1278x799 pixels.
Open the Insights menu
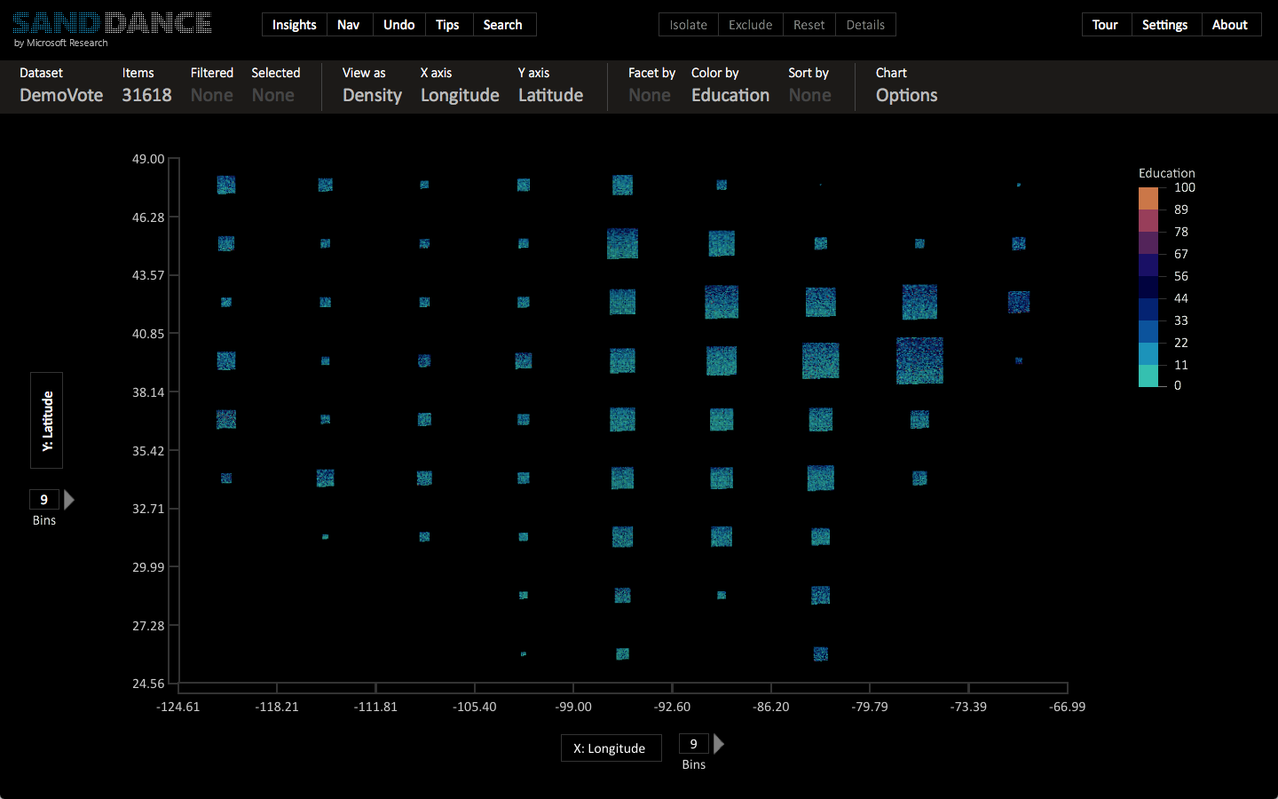pos(294,25)
